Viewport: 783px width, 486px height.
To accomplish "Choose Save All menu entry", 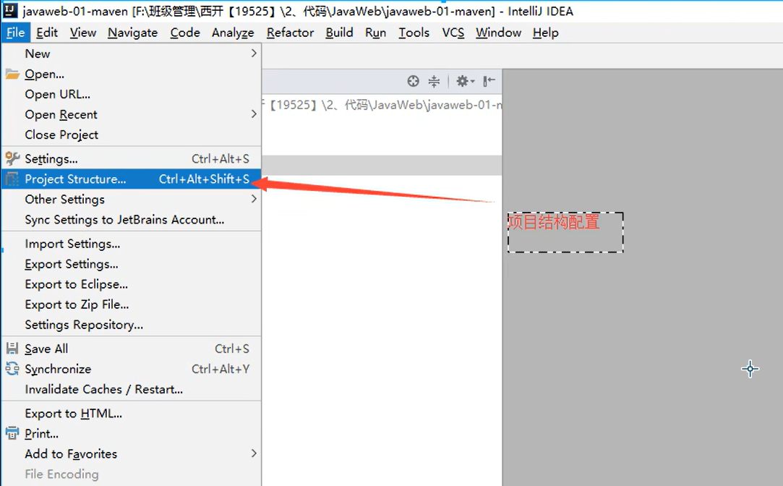I will point(132,349).
